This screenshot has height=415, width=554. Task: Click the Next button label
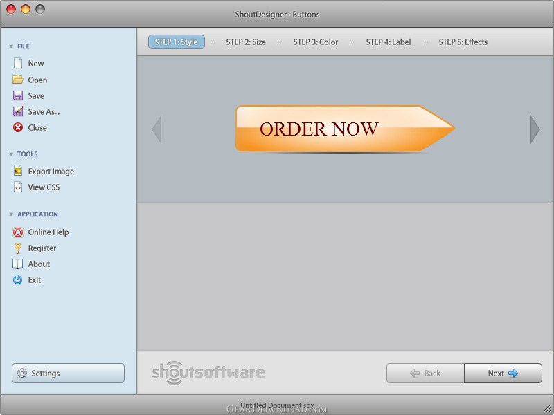click(496, 373)
